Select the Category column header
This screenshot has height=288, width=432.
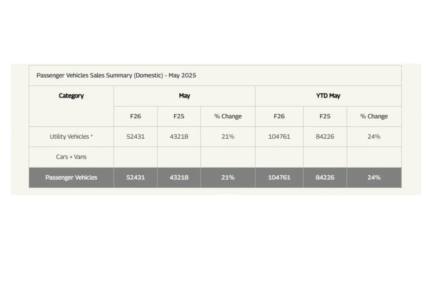[x=71, y=96]
